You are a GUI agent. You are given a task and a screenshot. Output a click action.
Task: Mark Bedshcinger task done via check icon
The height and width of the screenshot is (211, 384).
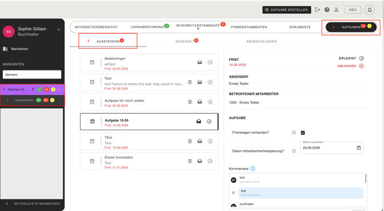click(x=210, y=62)
